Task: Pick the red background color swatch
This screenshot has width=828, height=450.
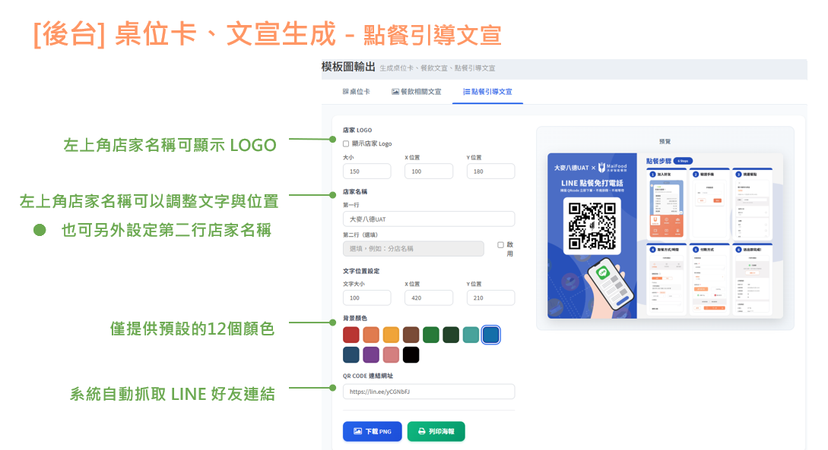Action: pos(351,335)
